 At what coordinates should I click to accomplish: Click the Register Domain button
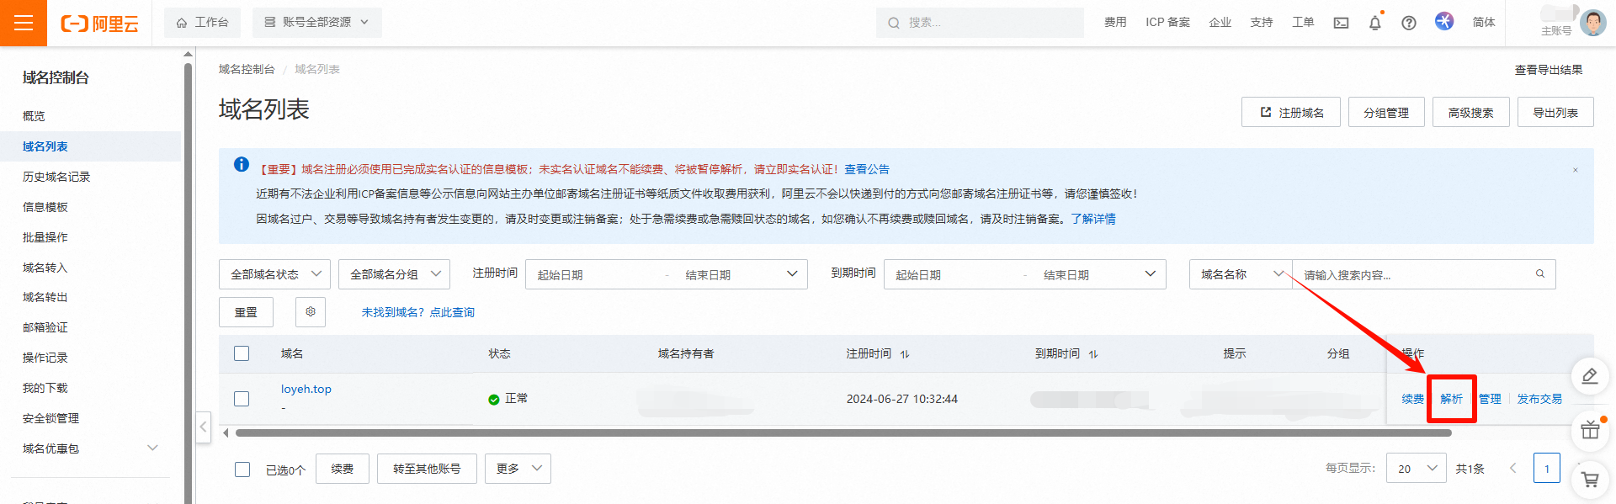[x=1291, y=112]
